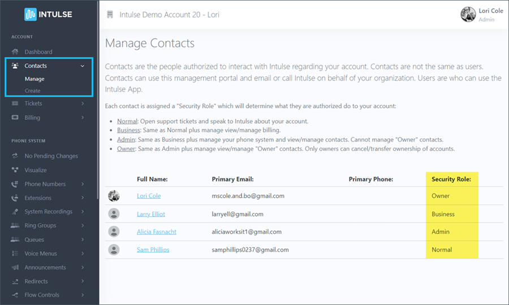This screenshot has width=509, height=305.
Task: Click Larry Elliot's avatar icon
Action: 114,214
